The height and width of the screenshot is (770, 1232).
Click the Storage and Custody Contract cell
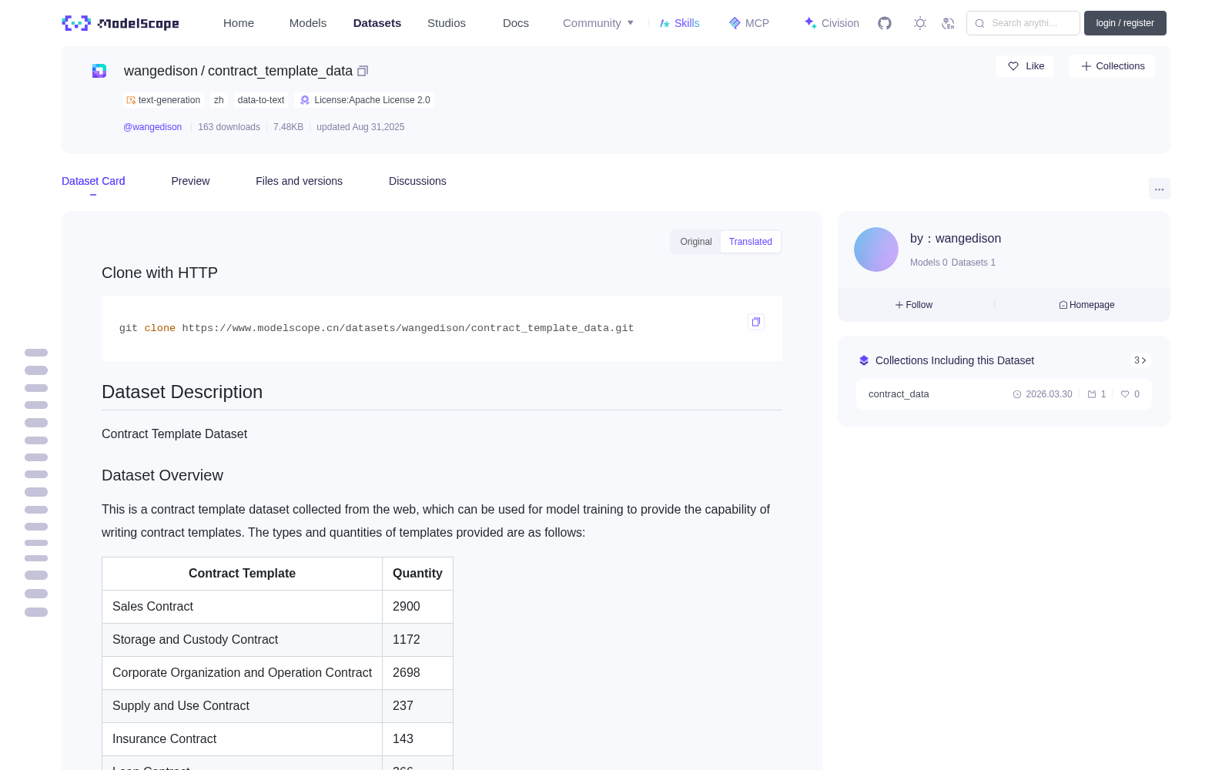pos(243,640)
